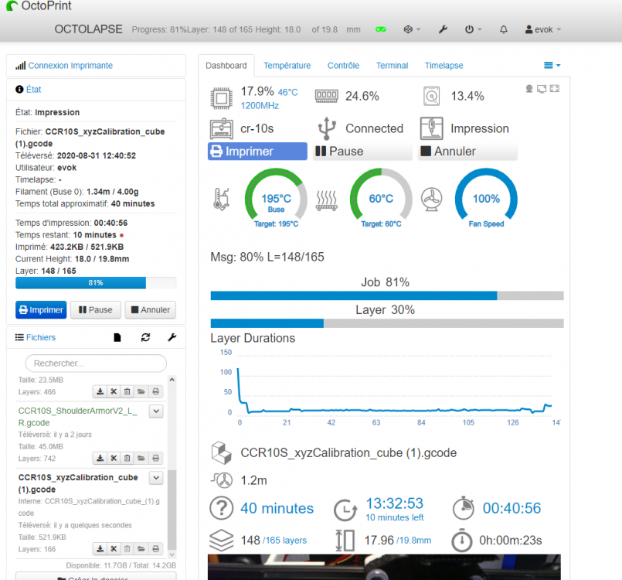Expand xyzCalibration_cube file details chevron
The height and width of the screenshot is (580, 622).
coord(156,478)
